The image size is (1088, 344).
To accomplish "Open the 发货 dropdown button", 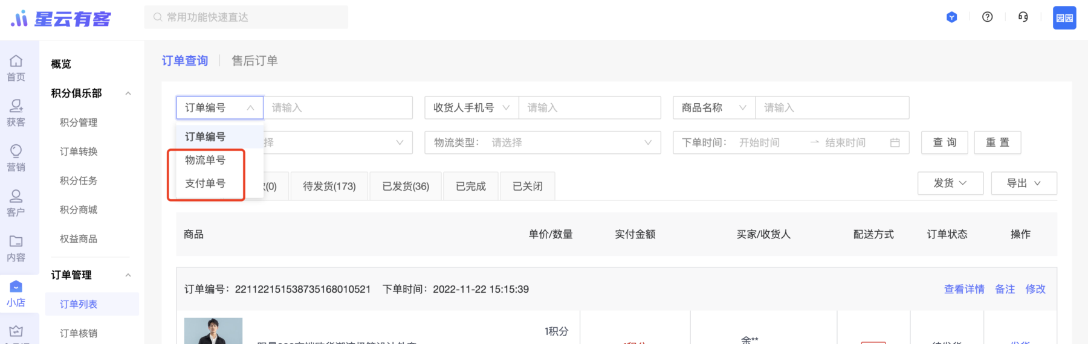I will pos(950,183).
